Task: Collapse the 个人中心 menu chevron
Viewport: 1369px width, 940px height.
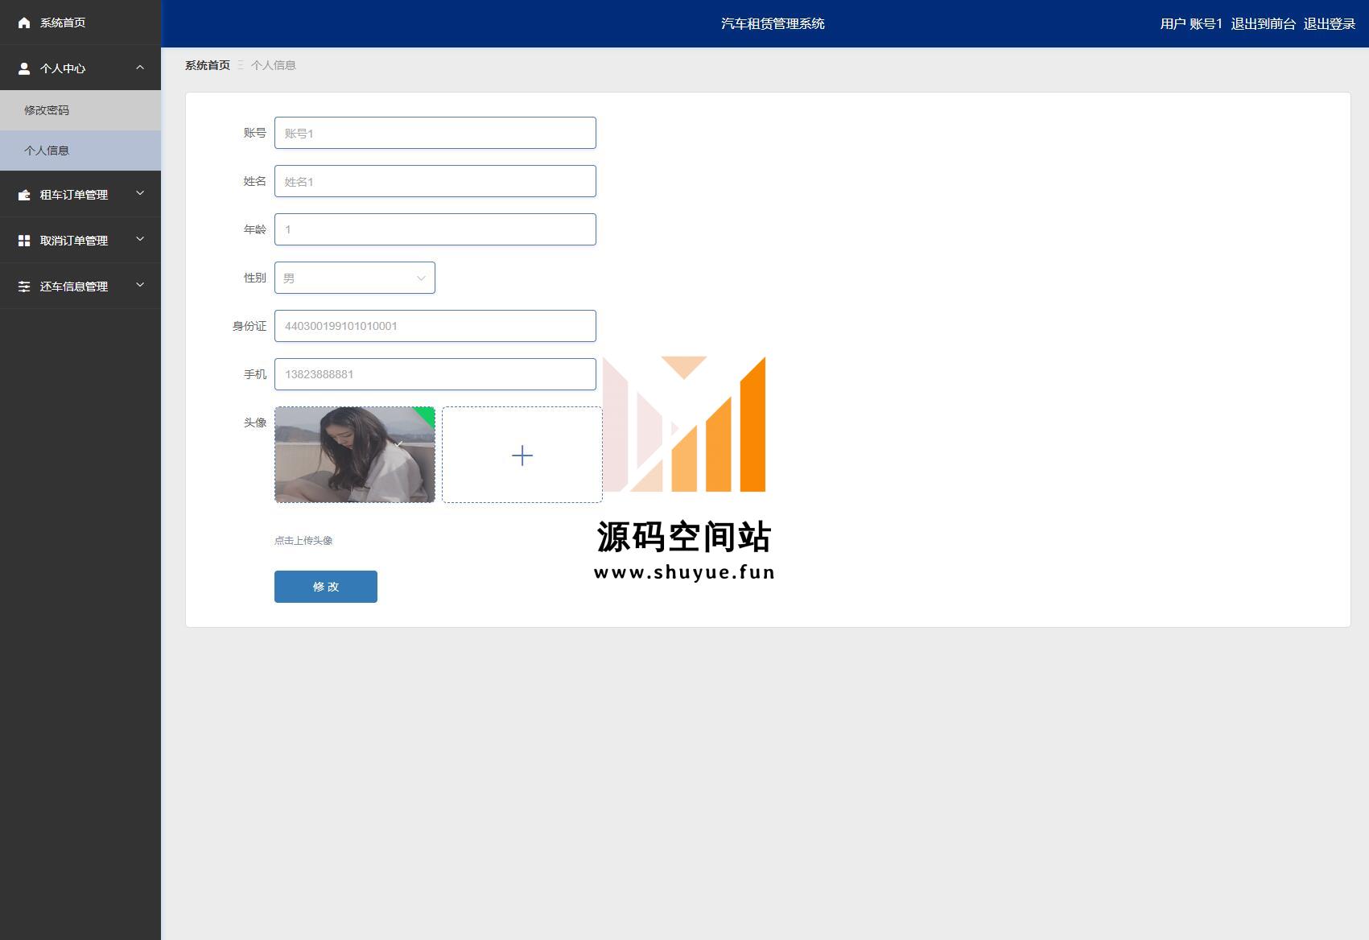Action: click(140, 68)
